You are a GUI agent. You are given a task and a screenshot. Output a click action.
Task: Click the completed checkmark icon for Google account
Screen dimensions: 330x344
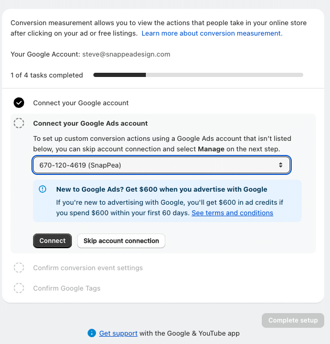coord(19,103)
